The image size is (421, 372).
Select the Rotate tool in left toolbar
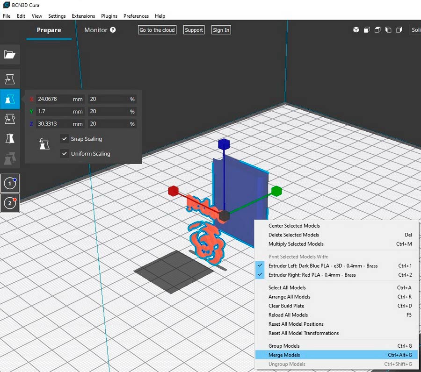point(10,119)
